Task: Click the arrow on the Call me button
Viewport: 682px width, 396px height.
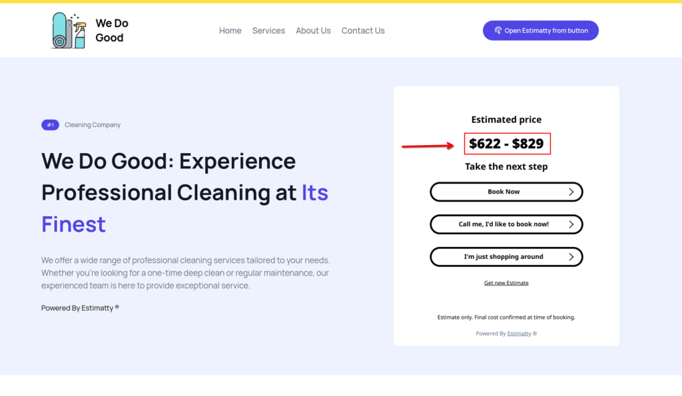Action: 571,224
